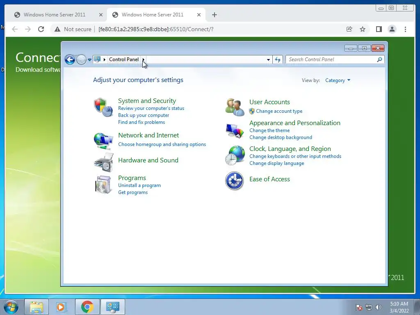420x315 pixels.
Task: Open the Clock, Language, and Region globe icon
Action: tap(235, 155)
